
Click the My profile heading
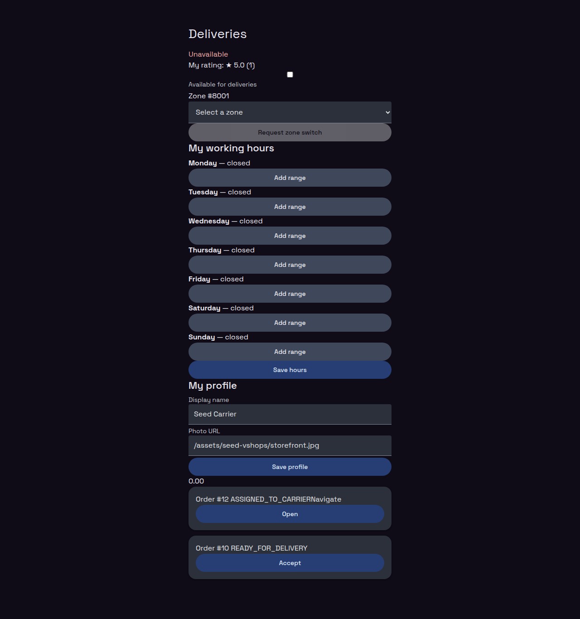click(x=213, y=386)
